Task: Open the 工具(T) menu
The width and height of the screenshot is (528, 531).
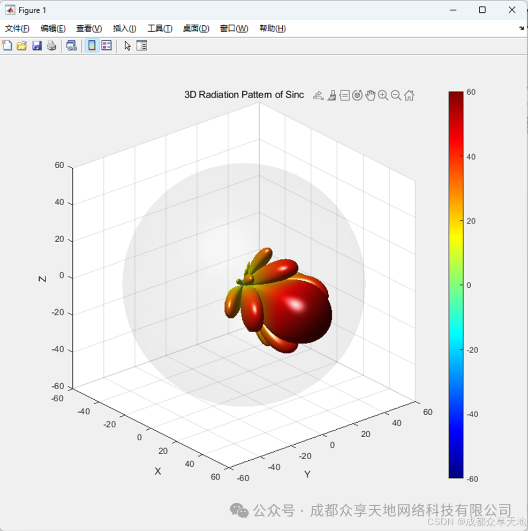Action: click(x=160, y=28)
